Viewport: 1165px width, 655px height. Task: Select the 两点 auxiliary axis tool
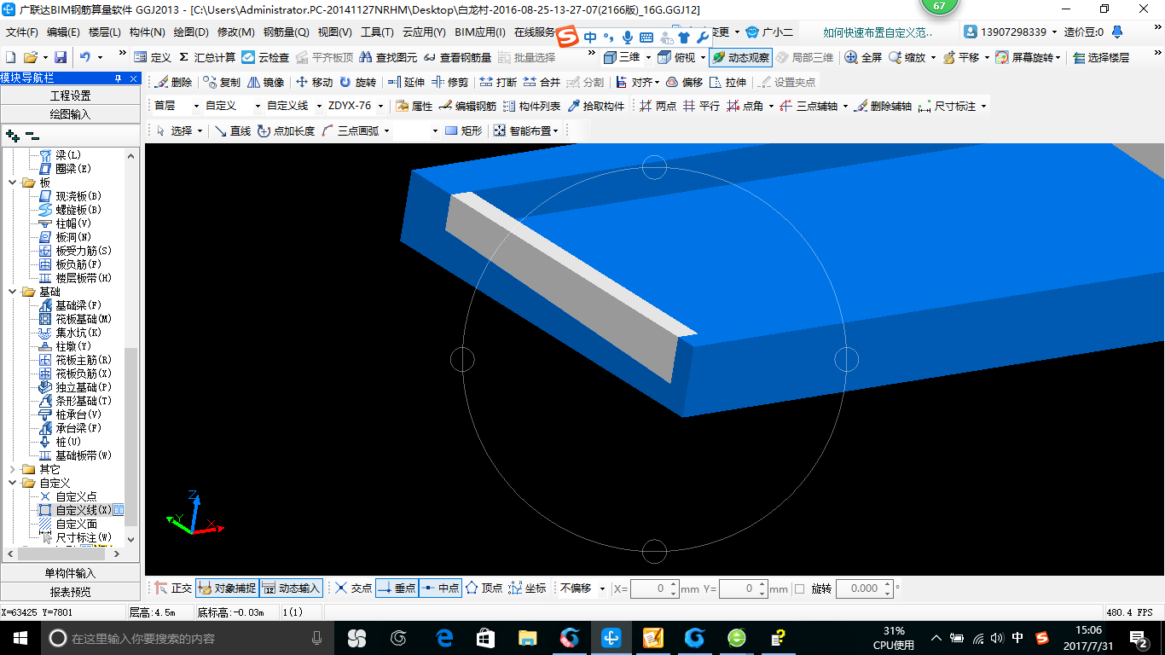tap(658, 107)
